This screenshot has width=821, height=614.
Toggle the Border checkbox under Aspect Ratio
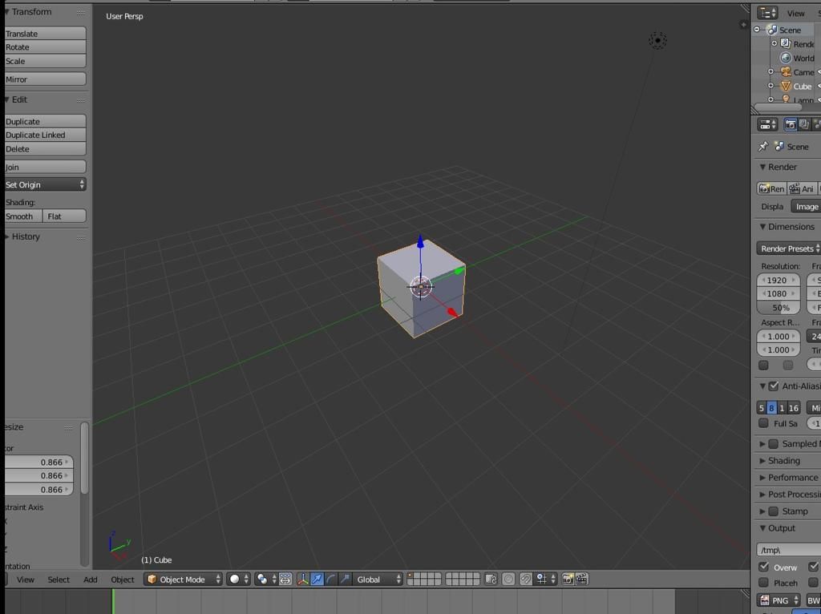point(763,365)
